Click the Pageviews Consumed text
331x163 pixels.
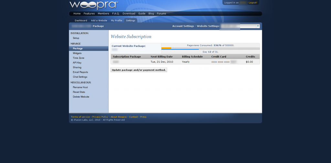(x=210, y=45)
